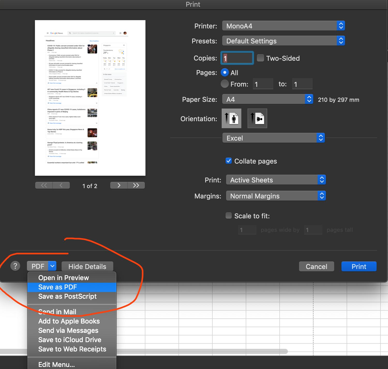Open the Printer MonoA4 dropdown
The width and height of the screenshot is (388, 369).
tap(283, 26)
